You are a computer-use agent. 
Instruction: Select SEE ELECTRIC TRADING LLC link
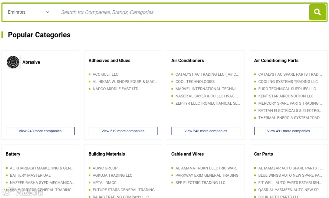[x=200, y=182]
